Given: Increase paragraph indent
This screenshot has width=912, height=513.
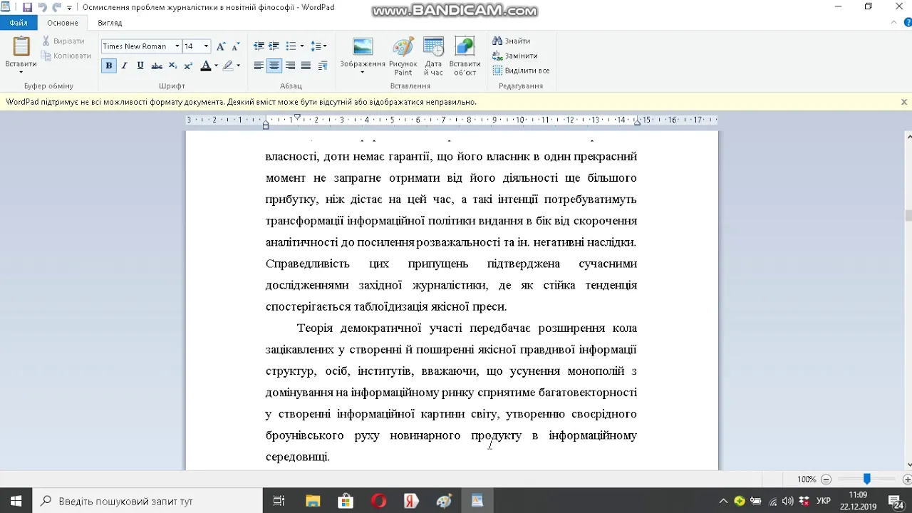Looking at the screenshot, I should tap(274, 46).
